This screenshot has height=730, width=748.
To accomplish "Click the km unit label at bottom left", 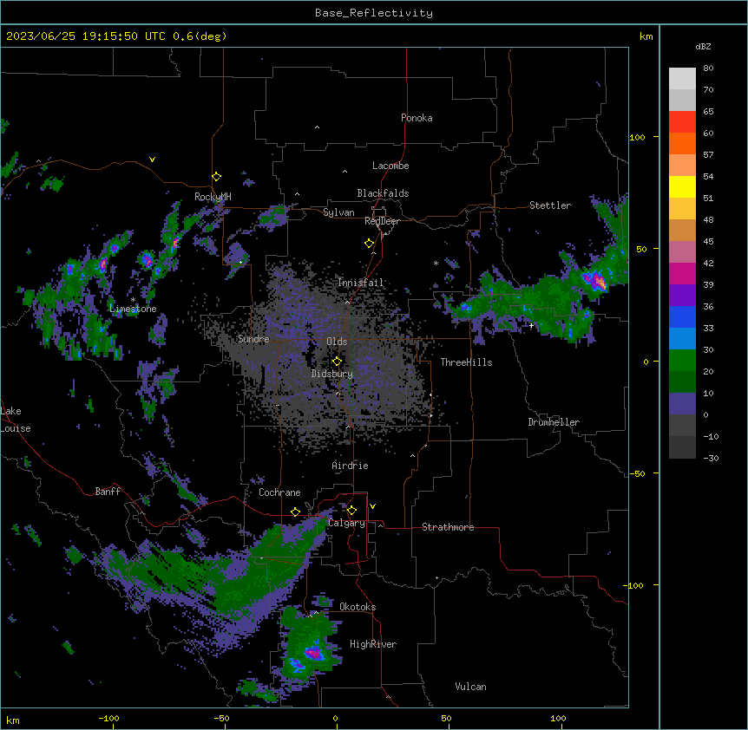I will click(x=13, y=720).
